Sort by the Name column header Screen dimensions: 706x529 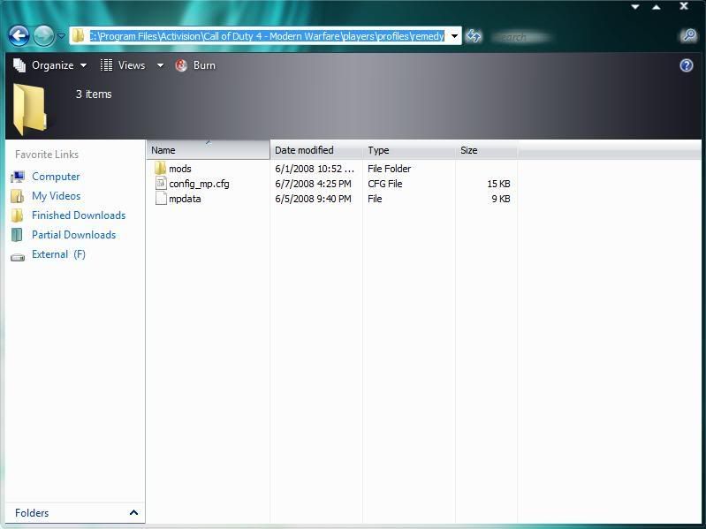pos(208,150)
